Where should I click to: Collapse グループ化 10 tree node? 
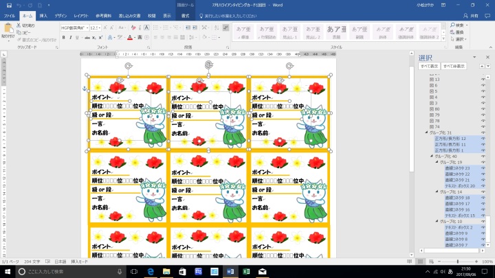click(437, 221)
